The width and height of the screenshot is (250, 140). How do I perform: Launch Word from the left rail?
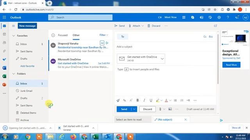[x=4, y=68]
